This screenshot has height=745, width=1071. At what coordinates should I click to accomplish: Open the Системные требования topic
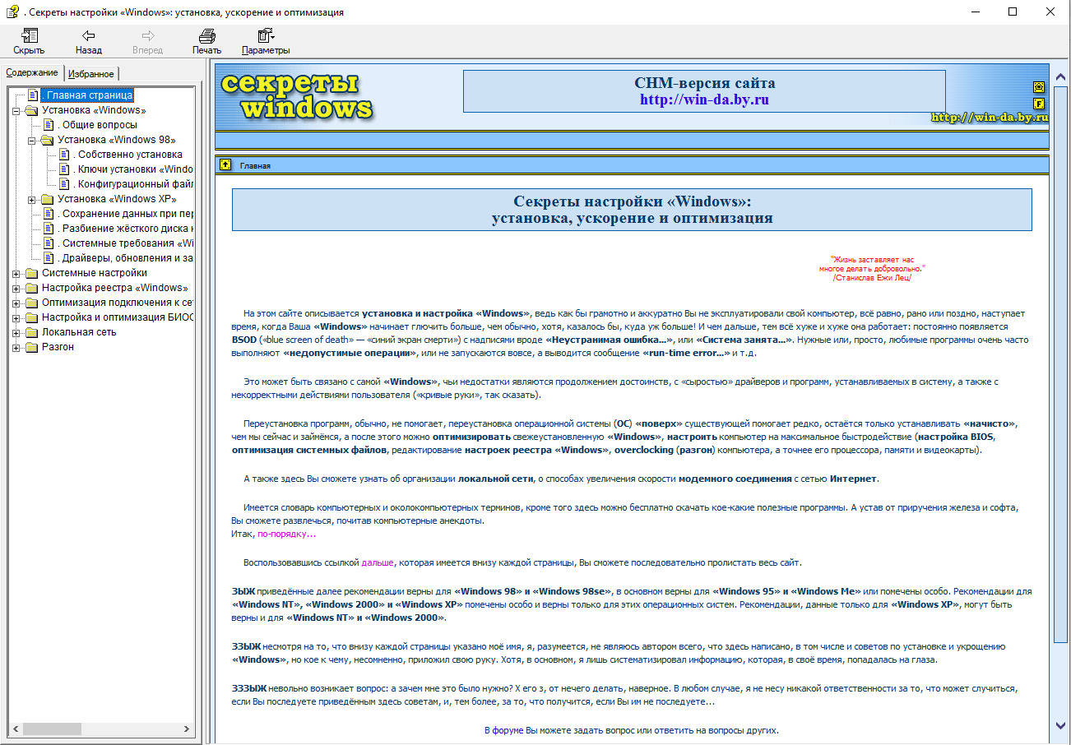click(x=125, y=243)
